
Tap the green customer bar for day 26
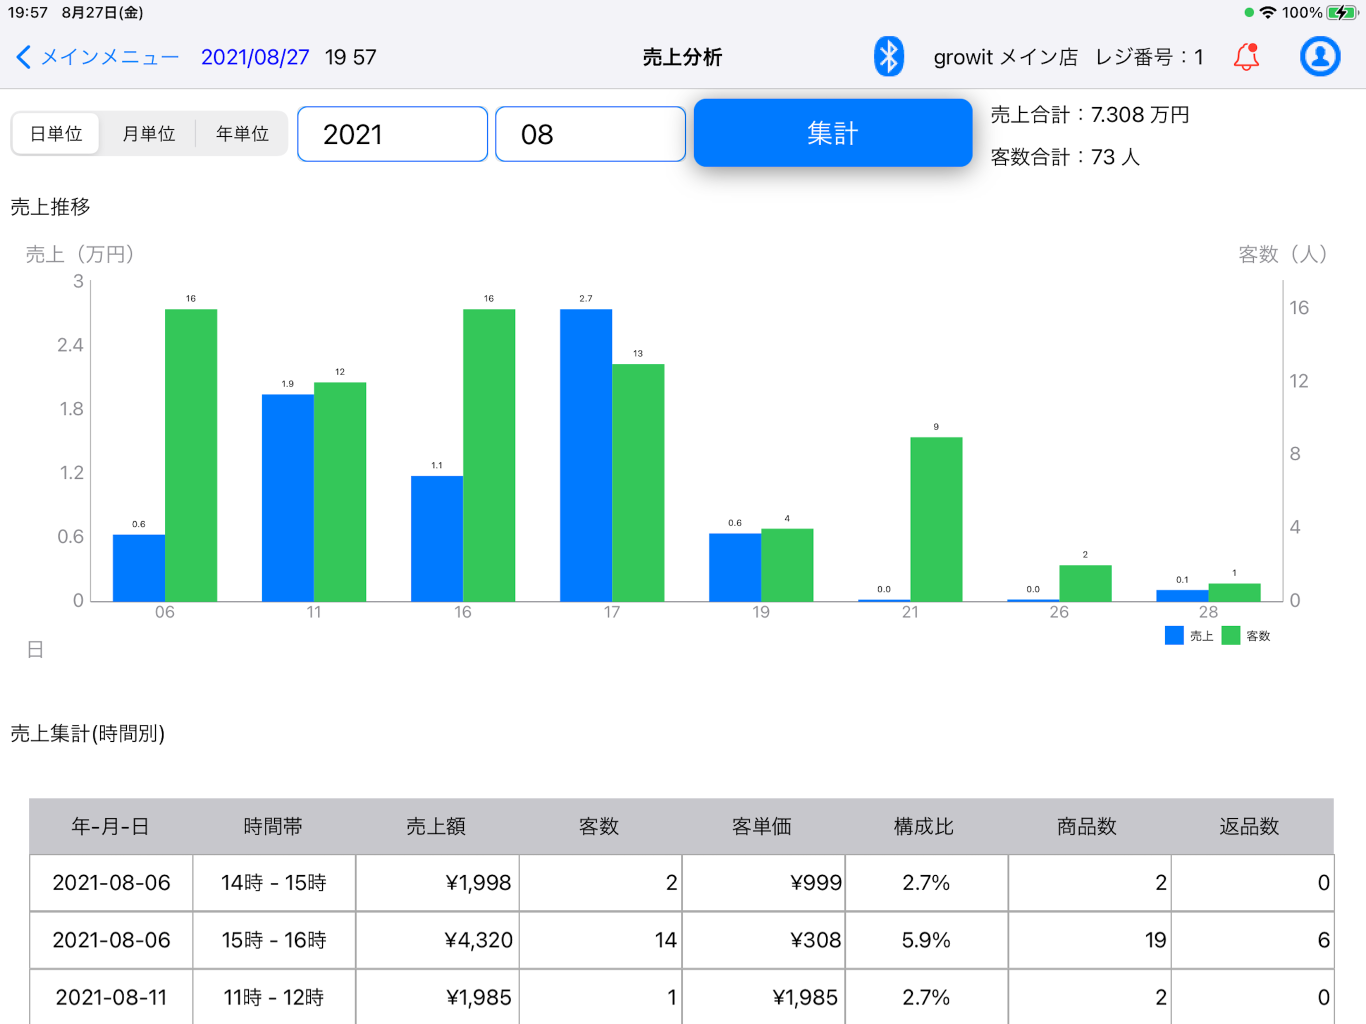(x=1085, y=583)
